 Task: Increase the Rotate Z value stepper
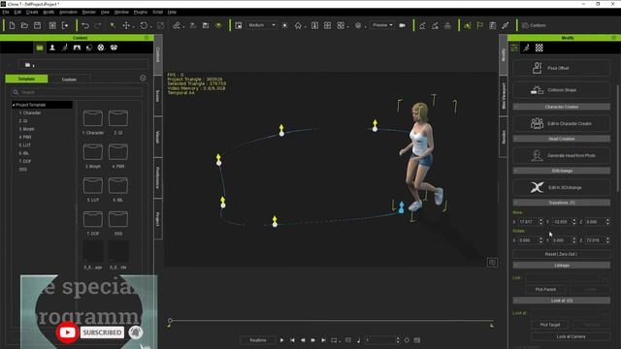click(x=607, y=238)
